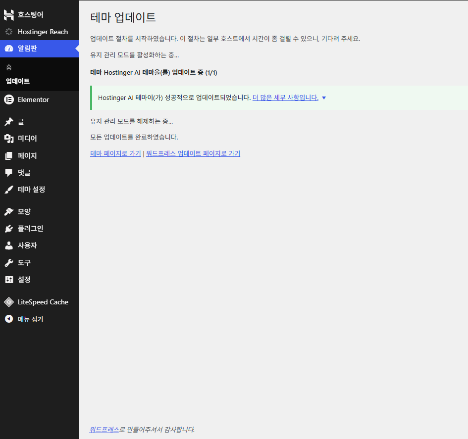Open the LiteSpeed Cache menu
468x439 pixels.
point(40,302)
